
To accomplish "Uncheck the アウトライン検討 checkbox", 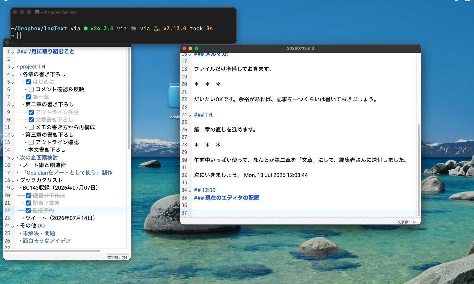I will pos(31,112).
